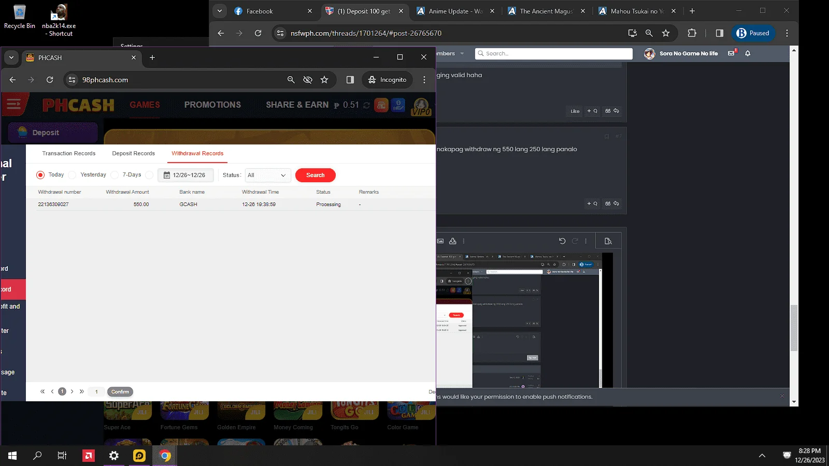Open the date range calendar 12/26~12/26

coord(185,175)
